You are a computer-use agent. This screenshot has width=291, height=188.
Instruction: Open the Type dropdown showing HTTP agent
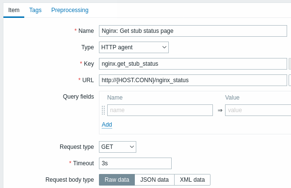coord(134,47)
